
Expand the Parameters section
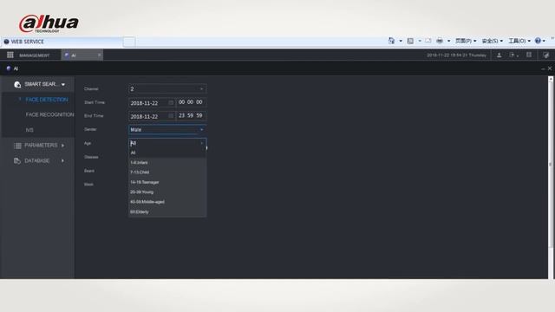tap(63, 146)
